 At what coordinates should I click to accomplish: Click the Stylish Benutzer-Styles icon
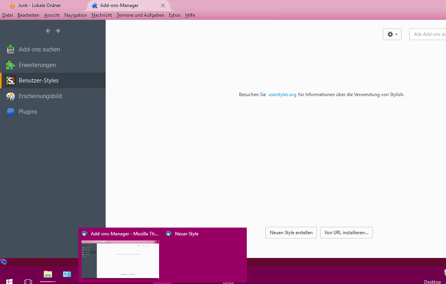[x=11, y=81]
